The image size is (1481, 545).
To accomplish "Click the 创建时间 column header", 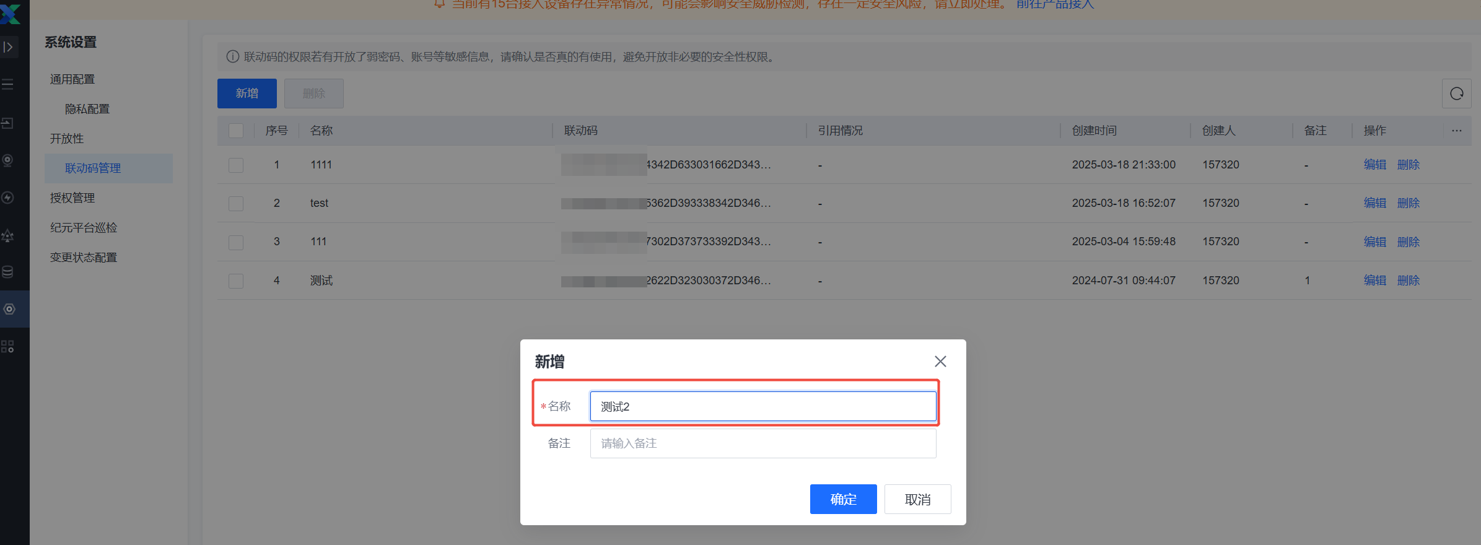I will point(1094,131).
